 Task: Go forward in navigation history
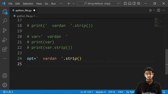pyautogui.click(x=73, y=3)
